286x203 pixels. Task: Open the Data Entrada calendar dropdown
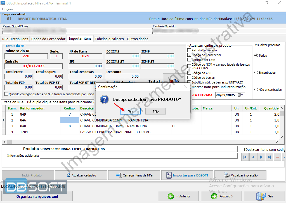click(x=241, y=95)
